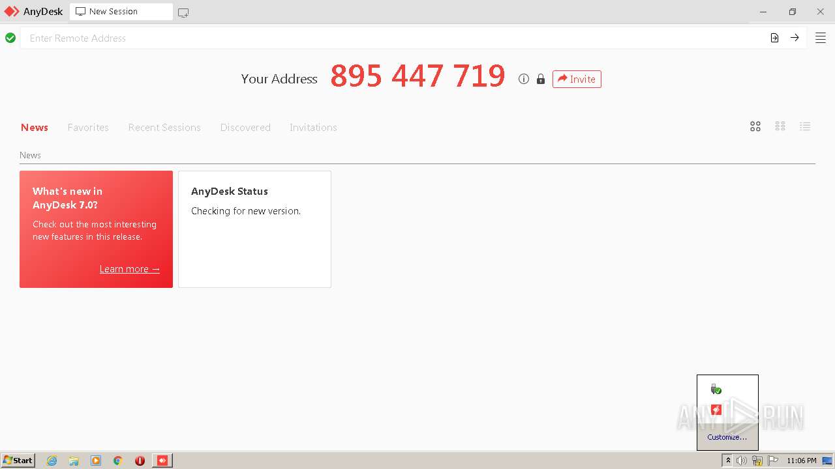
Task: Click the 11:06 PM clock
Action: 802,461
